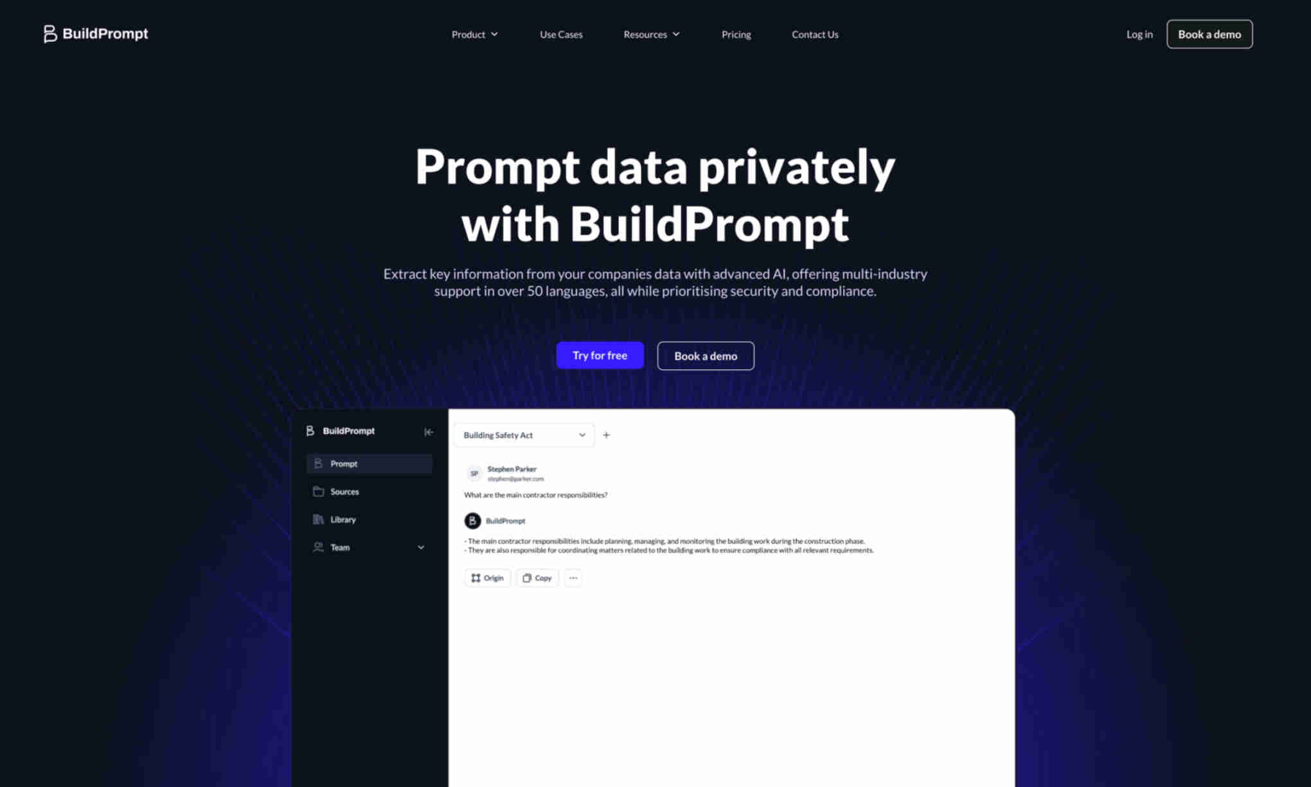Click the Sources sidebar icon
Viewport: 1311px width, 787px height.
tap(318, 491)
